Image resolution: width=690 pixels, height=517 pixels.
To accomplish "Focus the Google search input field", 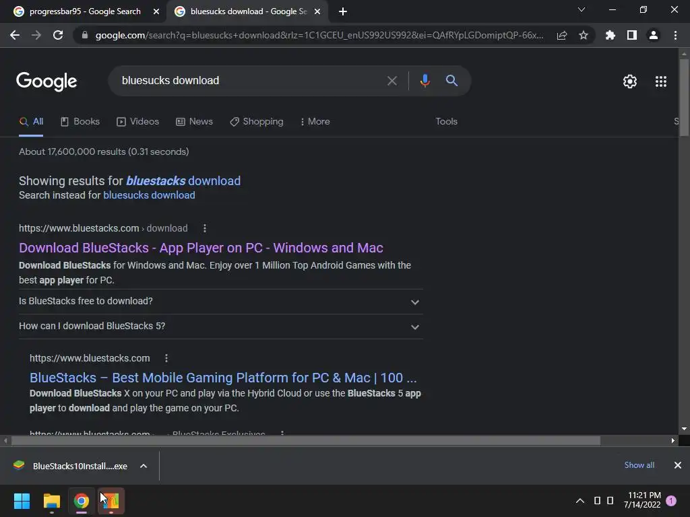I will [251, 81].
